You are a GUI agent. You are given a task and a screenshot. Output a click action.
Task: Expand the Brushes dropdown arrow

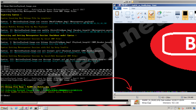tap(151, 19)
